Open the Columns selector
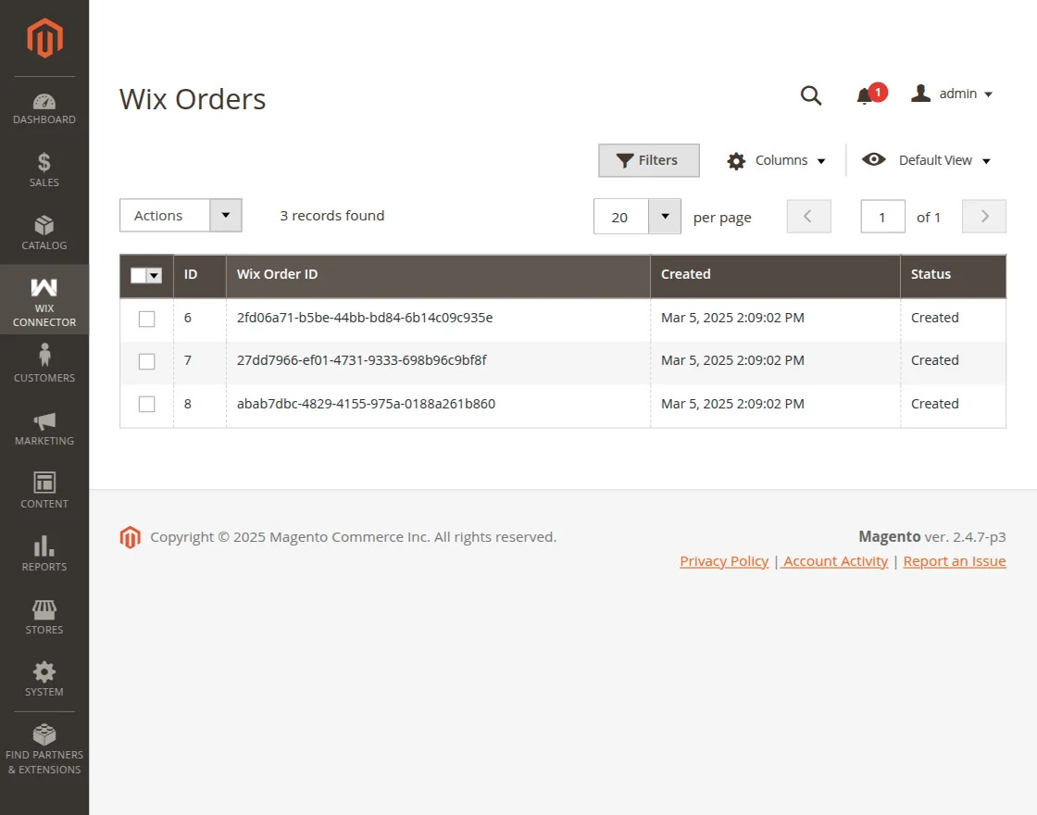Viewport: 1037px width, 815px height. pyautogui.click(x=777, y=159)
